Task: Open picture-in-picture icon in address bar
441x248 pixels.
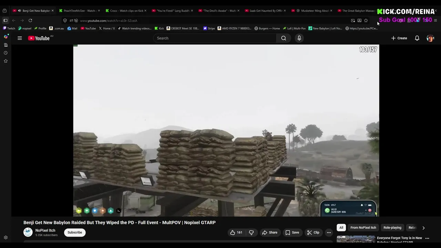Action: pyautogui.click(x=353, y=21)
